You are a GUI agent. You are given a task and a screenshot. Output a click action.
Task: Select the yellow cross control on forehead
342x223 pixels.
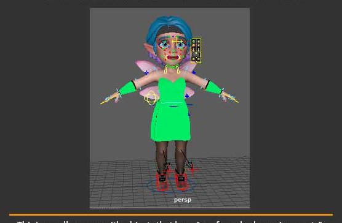point(177,42)
